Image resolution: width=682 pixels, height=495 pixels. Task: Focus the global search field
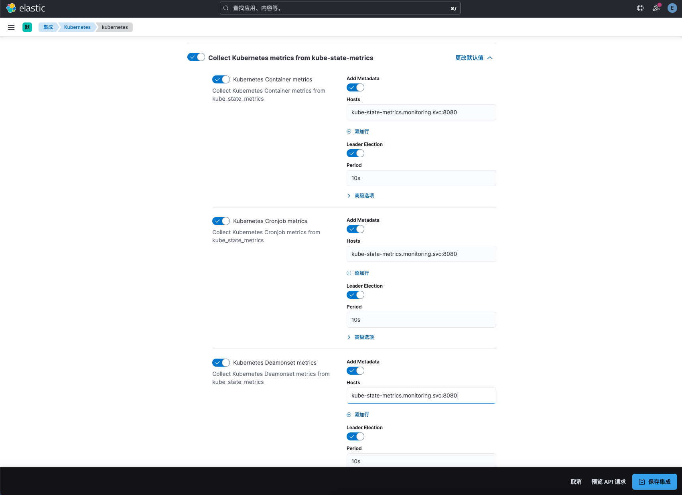(340, 8)
